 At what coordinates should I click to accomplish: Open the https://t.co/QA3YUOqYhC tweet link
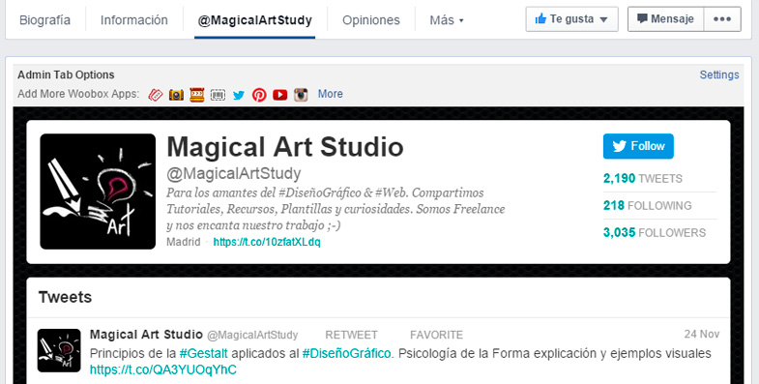163,369
